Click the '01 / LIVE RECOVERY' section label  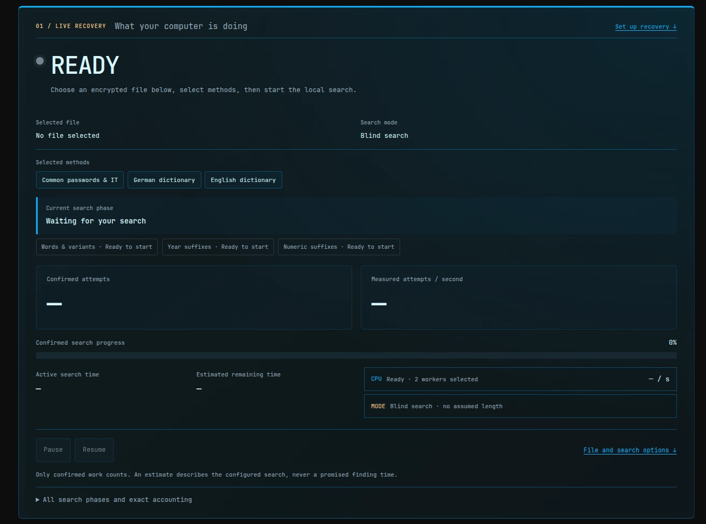(71, 26)
